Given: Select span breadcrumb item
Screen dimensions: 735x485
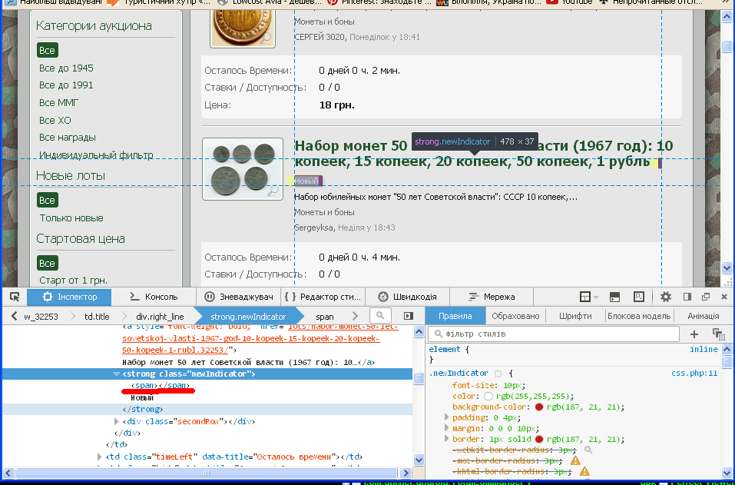Looking at the screenshot, I should [x=324, y=317].
